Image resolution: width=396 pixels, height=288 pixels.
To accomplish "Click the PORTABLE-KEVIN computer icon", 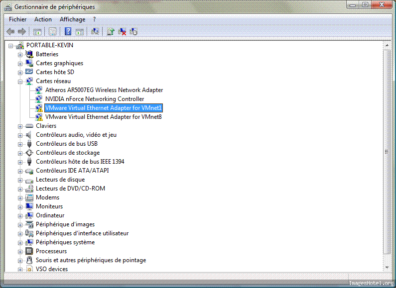I will point(20,45).
